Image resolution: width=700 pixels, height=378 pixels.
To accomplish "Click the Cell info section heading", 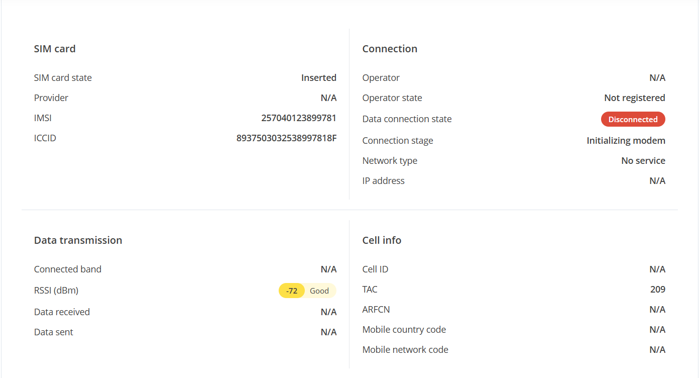I will click(382, 240).
